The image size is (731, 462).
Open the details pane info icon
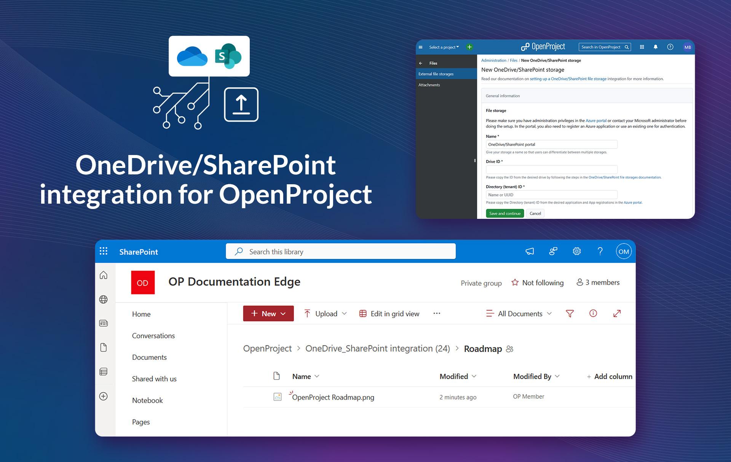point(593,313)
